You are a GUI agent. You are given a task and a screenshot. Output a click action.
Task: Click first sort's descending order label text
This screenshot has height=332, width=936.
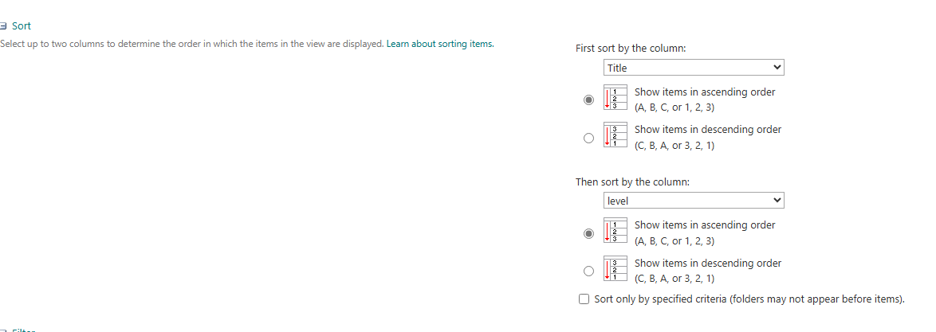coord(707,130)
